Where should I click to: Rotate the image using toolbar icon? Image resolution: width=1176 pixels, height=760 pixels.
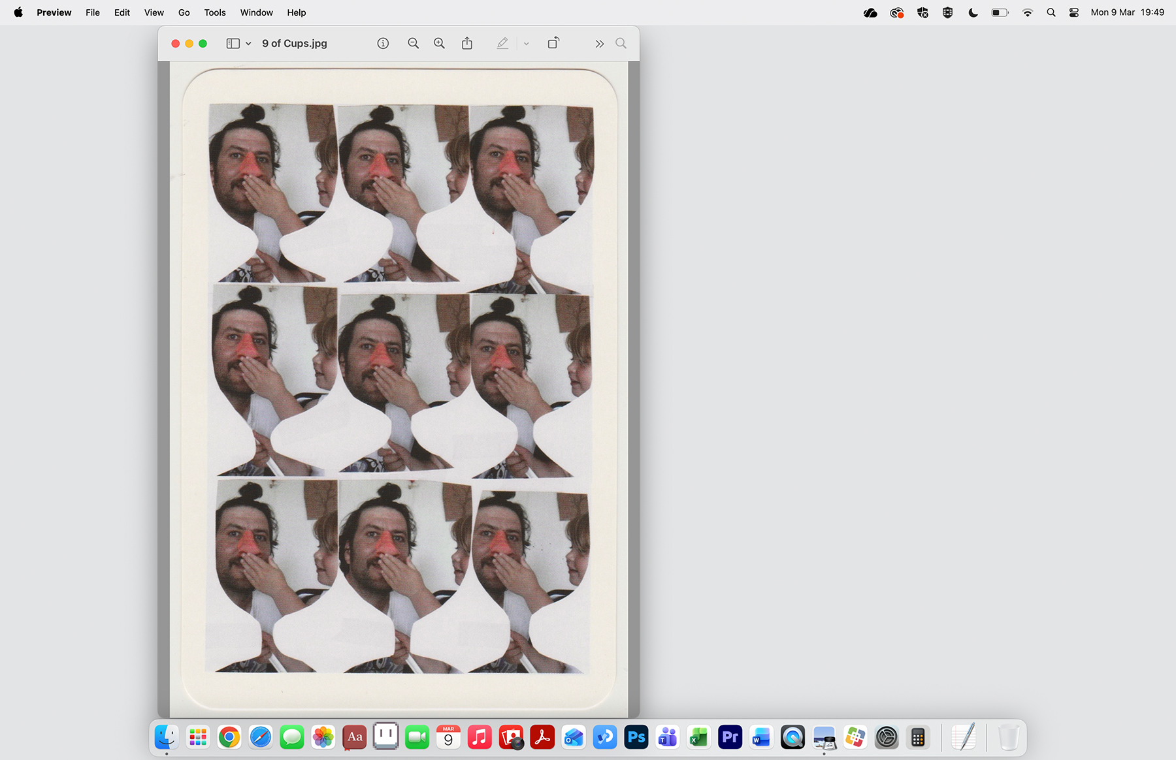[553, 44]
